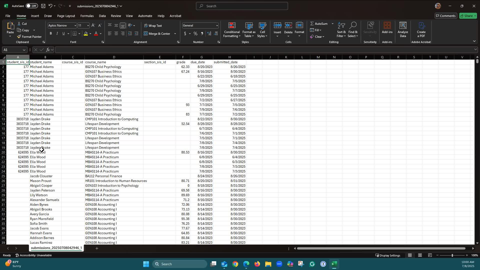Click the formula bar input

[x=264, y=50]
